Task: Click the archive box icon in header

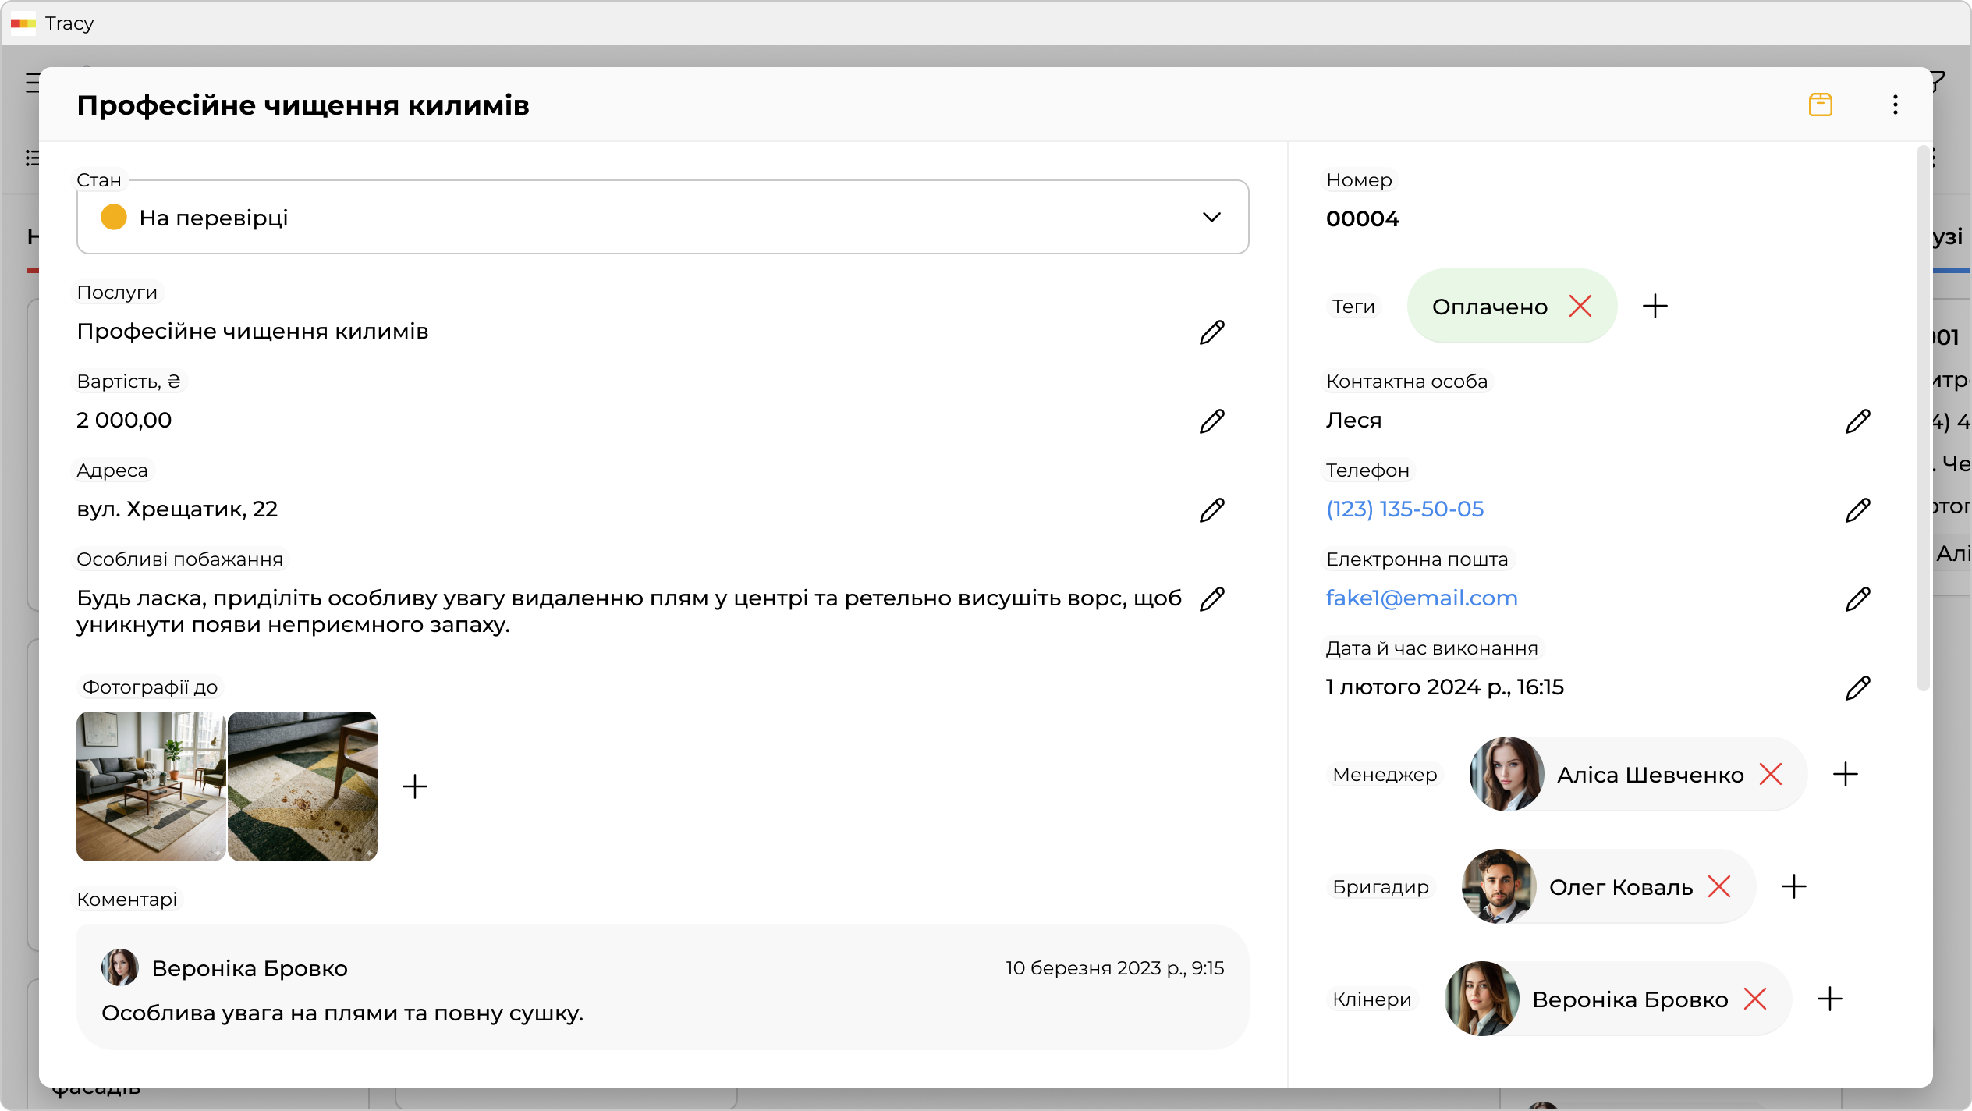Action: pyautogui.click(x=1820, y=105)
